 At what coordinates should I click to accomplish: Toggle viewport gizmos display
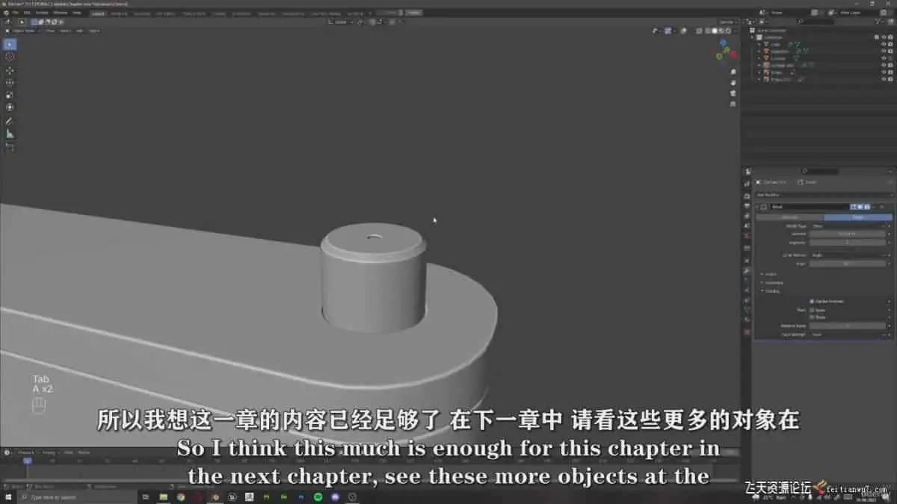tap(668, 31)
